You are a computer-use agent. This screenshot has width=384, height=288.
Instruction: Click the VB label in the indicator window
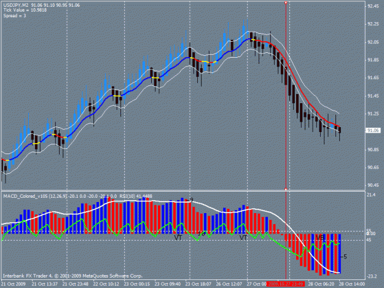[320, 238]
